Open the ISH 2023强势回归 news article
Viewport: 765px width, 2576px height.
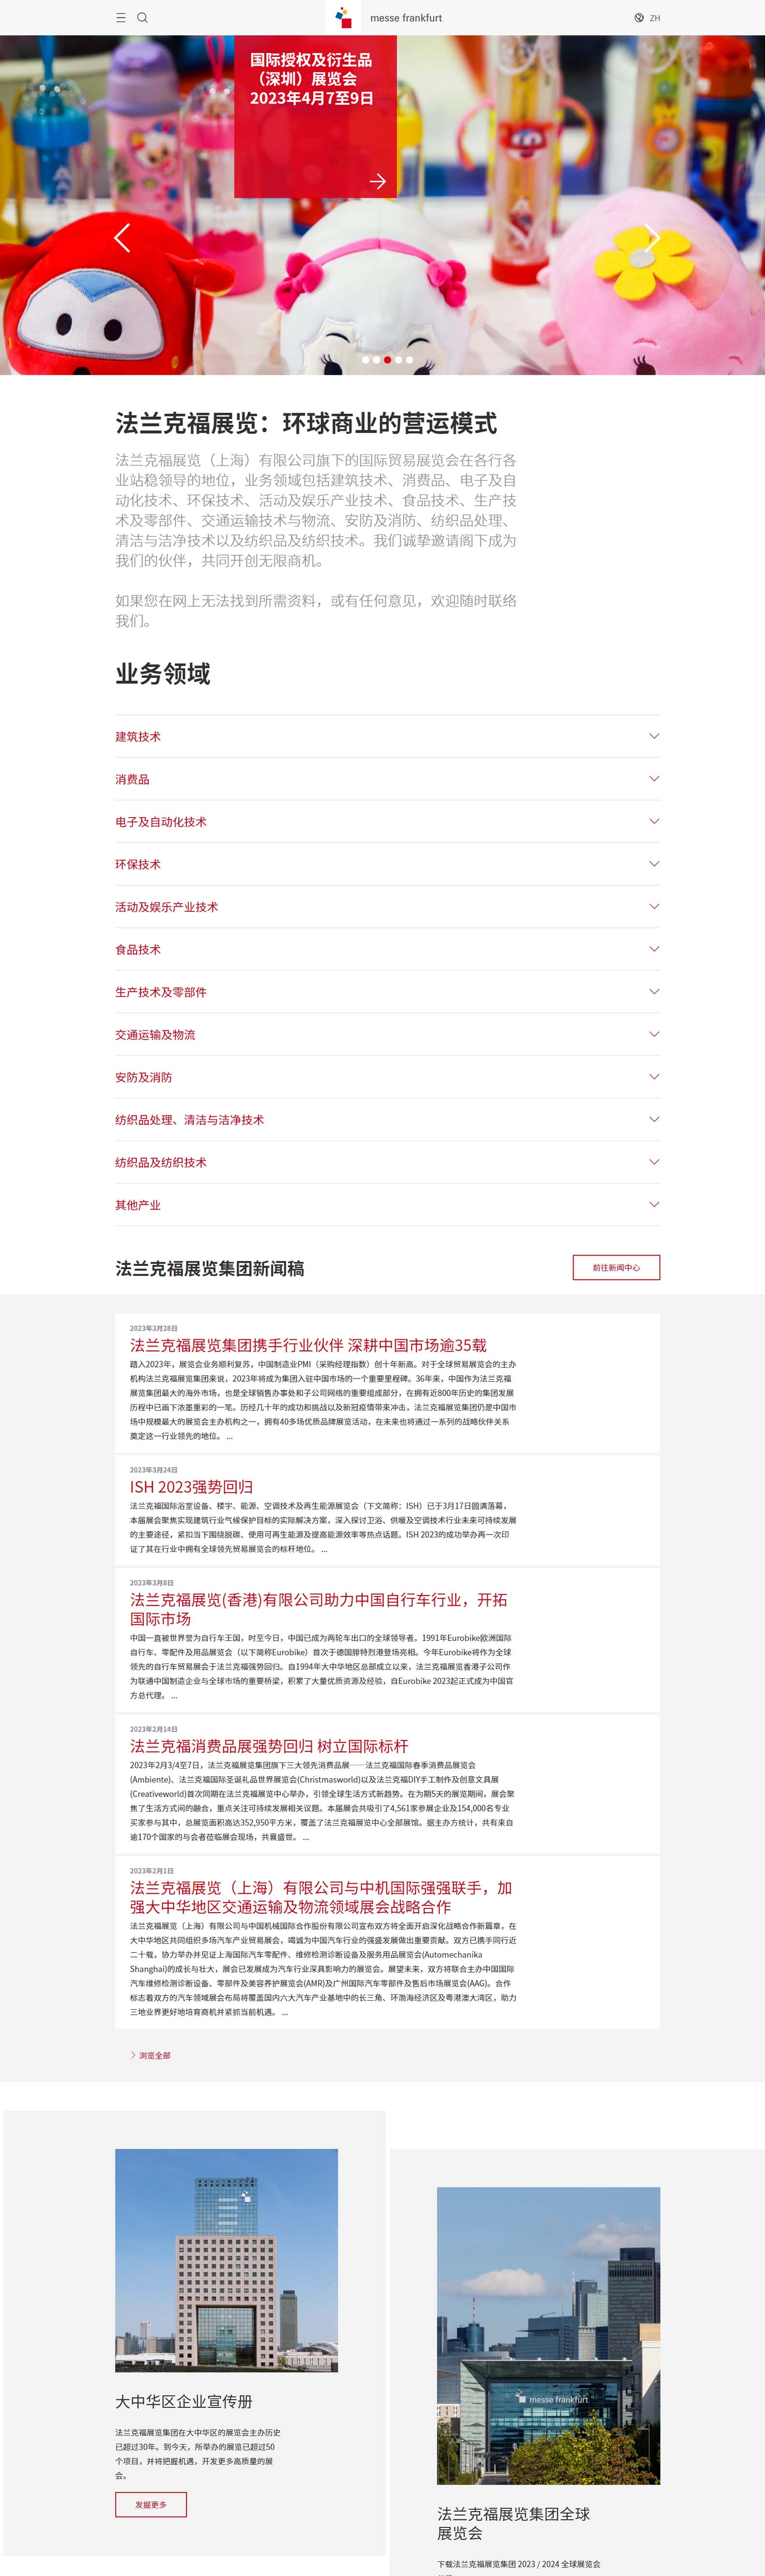[x=191, y=1487]
